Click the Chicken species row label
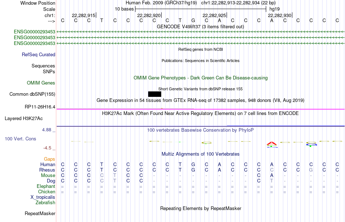Viewport: 345px width, 222px height. point(46,192)
